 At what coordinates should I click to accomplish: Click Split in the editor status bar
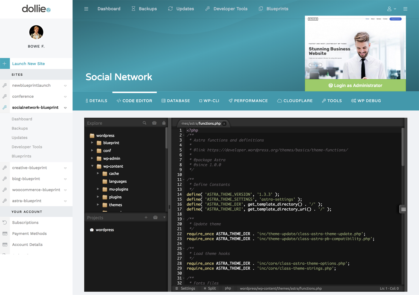point(210,288)
